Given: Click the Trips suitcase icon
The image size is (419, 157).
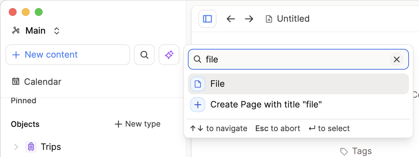Looking at the screenshot, I should 31,147.
